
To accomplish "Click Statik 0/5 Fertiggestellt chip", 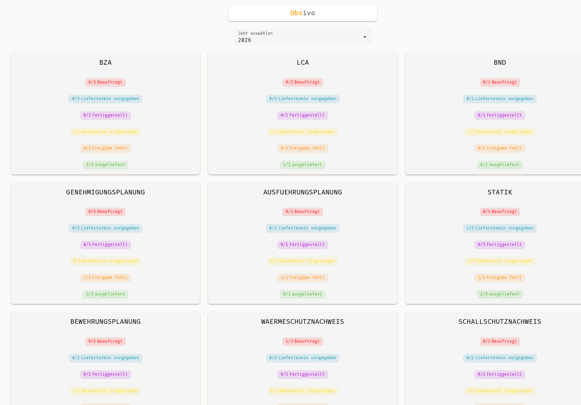I will pyautogui.click(x=500, y=245).
